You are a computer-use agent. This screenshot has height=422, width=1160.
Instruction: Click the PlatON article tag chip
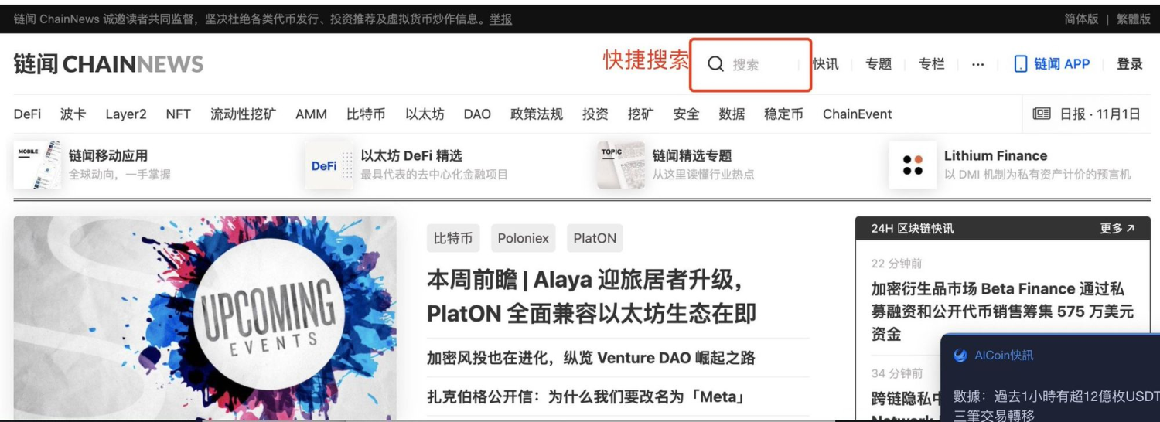coord(595,238)
